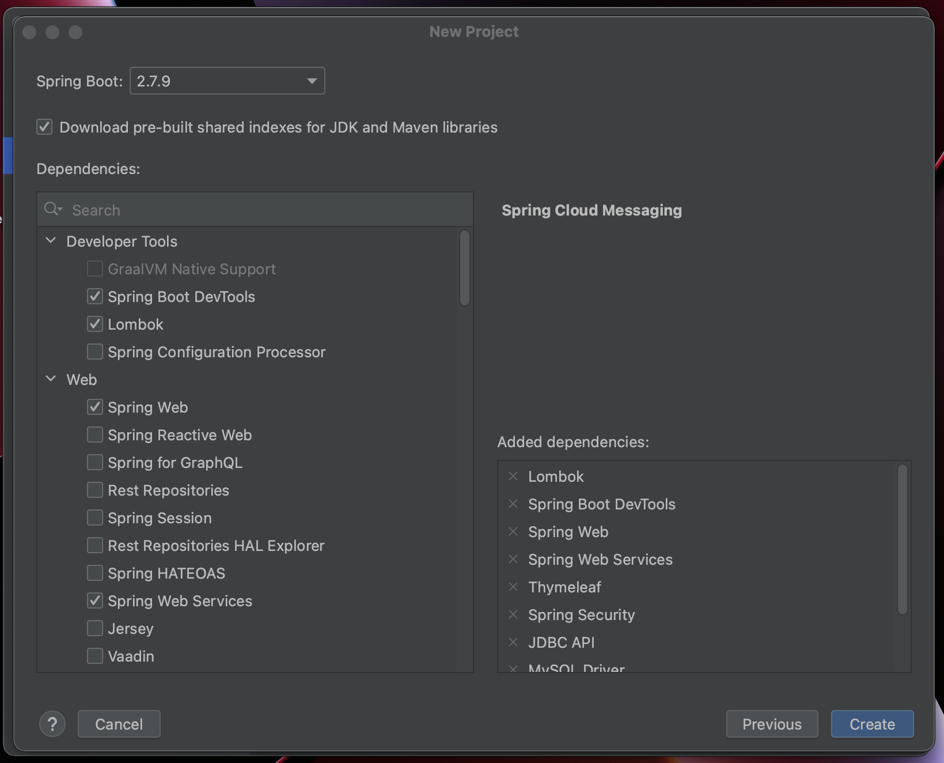Screen dimensions: 944x763
Task: Collapse the Web dependencies group
Action: pos(51,379)
